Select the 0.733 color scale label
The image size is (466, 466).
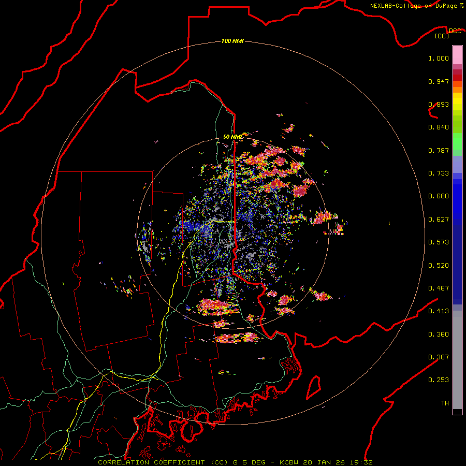[439, 173]
